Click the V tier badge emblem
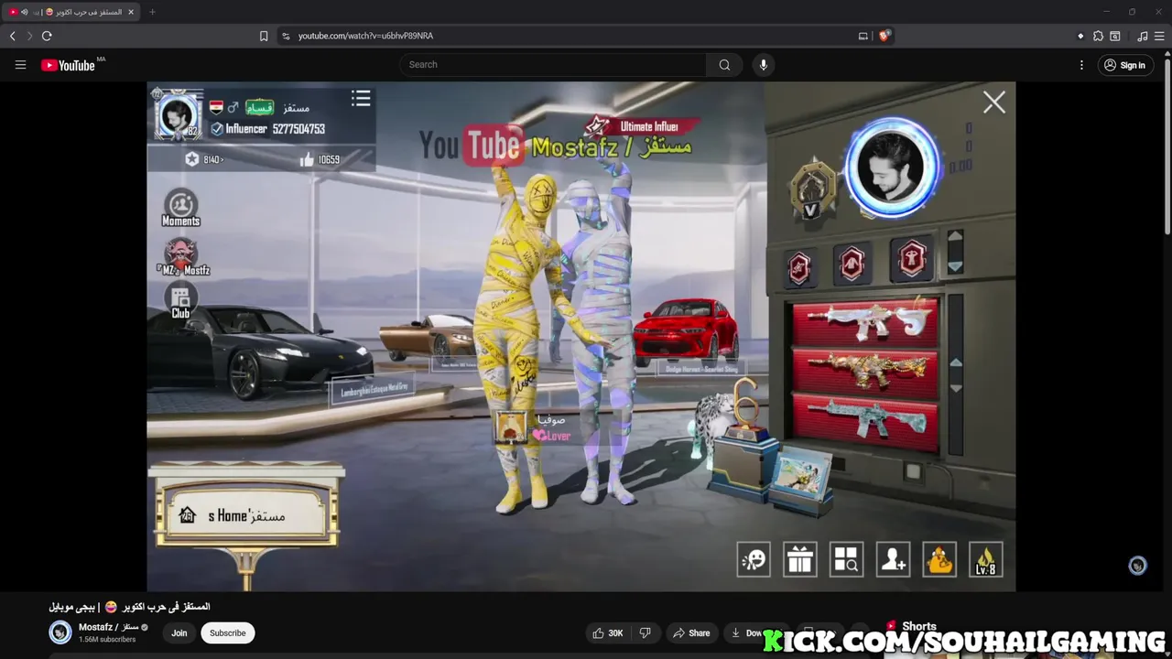Viewport: 1172px width, 659px height. [811, 190]
